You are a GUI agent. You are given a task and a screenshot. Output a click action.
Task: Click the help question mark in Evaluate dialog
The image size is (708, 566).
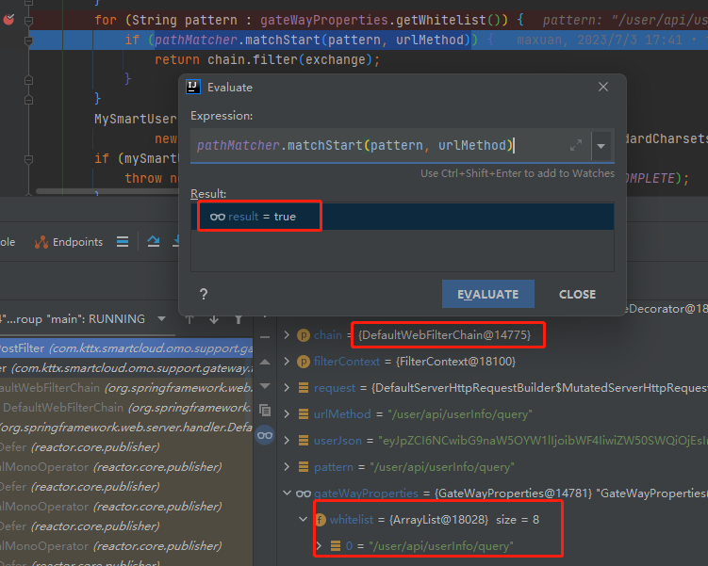coord(203,295)
